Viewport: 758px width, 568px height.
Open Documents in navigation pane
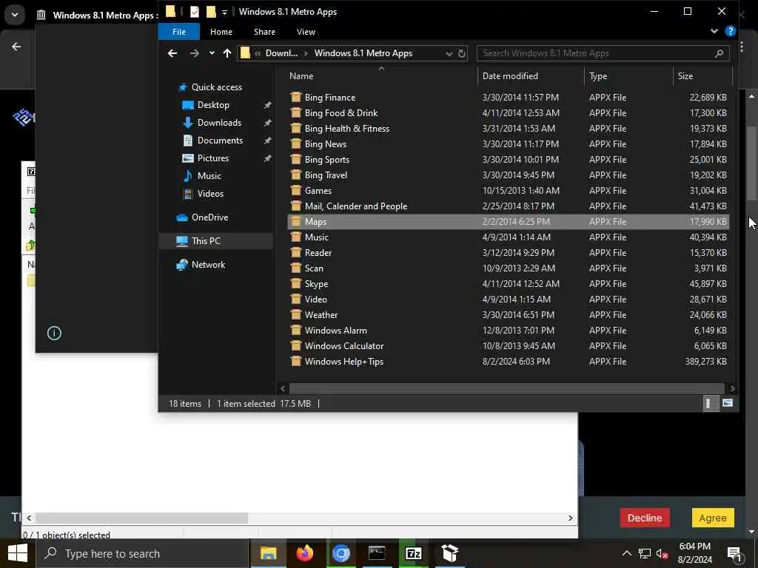tap(220, 141)
